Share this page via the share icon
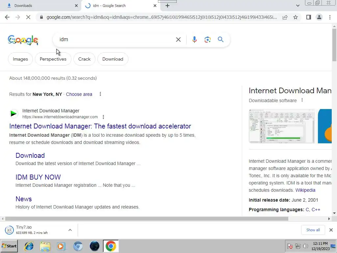 pos(285,17)
